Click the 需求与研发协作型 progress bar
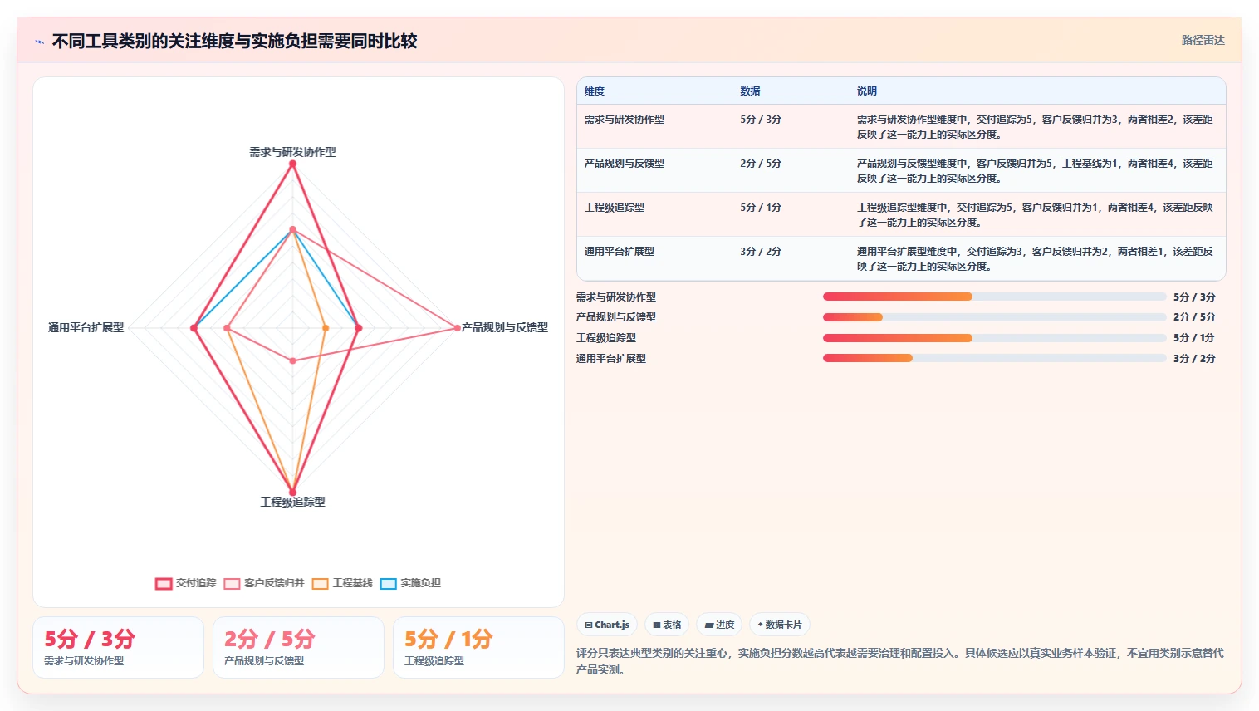 tap(994, 297)
